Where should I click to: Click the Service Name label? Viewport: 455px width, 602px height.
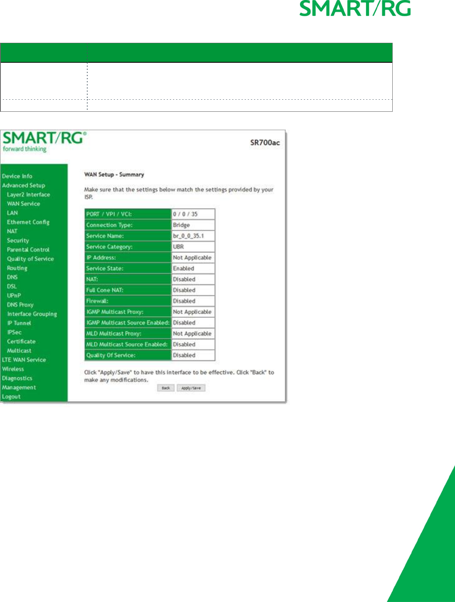click(x=105, y=236)
